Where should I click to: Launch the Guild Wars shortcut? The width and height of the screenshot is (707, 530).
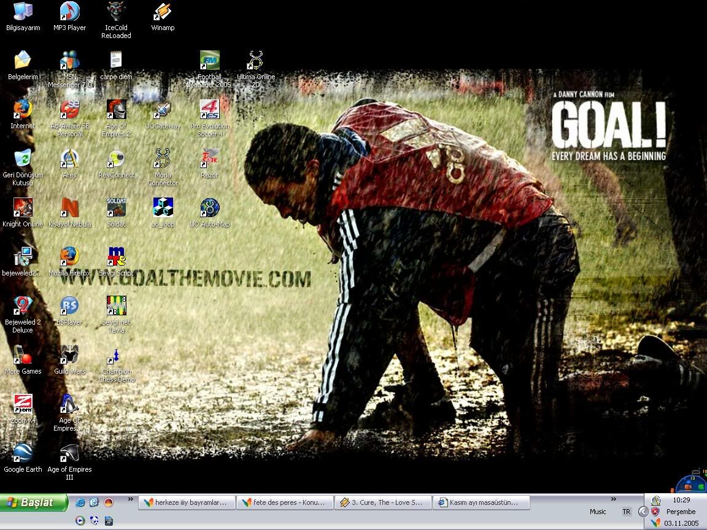[69, 361]
